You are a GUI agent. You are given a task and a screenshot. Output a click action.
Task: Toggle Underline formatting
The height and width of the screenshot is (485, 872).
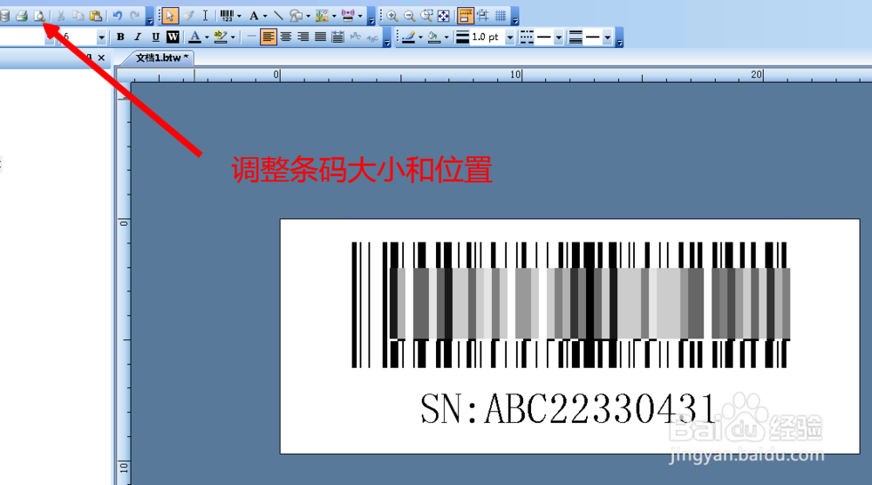(156, 38)
